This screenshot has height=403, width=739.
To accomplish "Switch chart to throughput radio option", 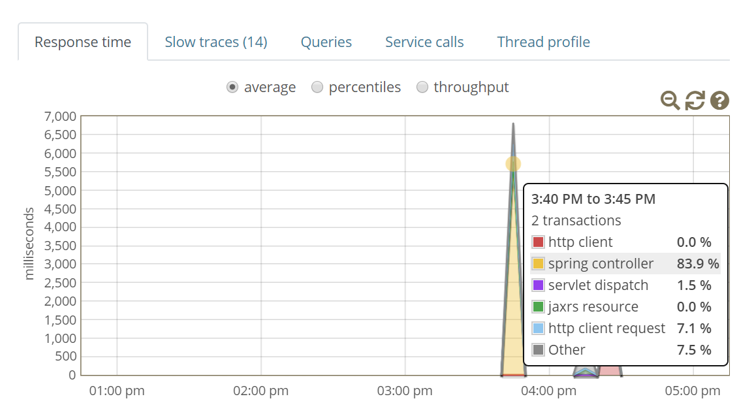I will (x=422, y=88).
